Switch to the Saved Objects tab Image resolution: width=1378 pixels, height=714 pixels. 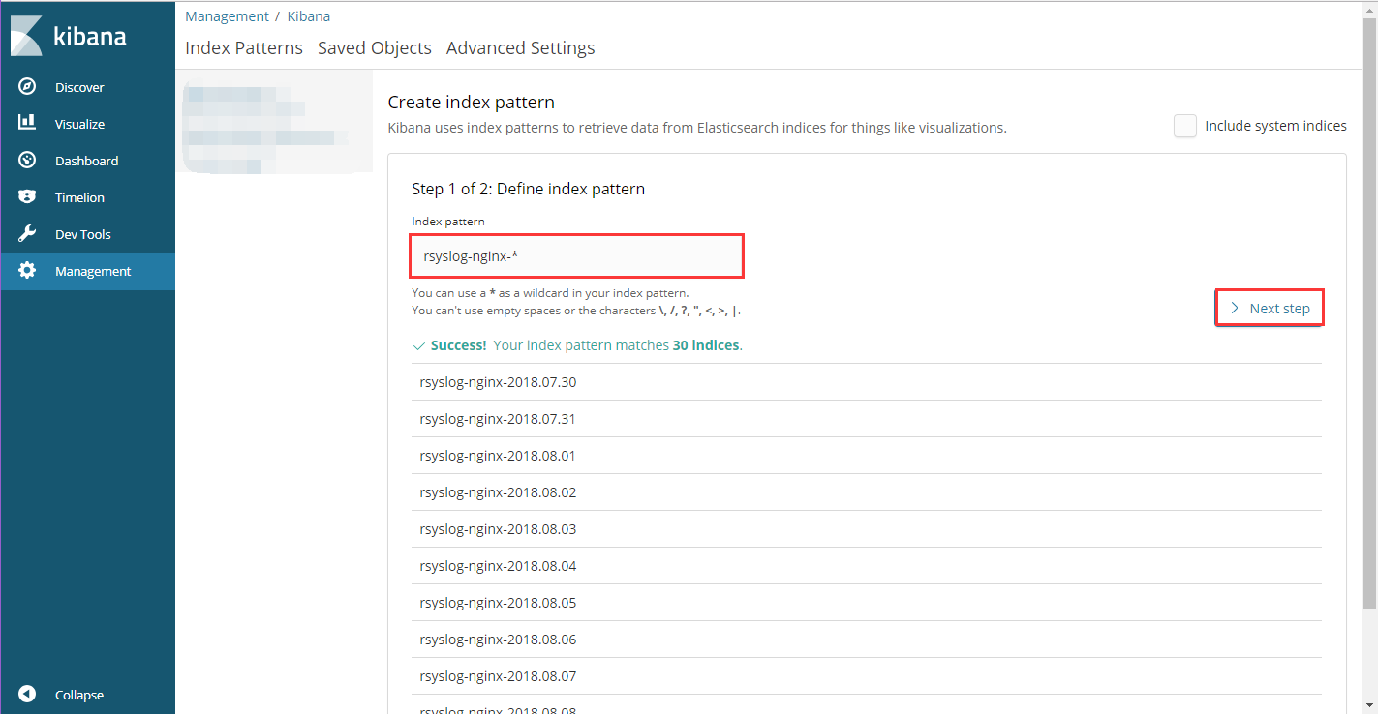point(375,48)
